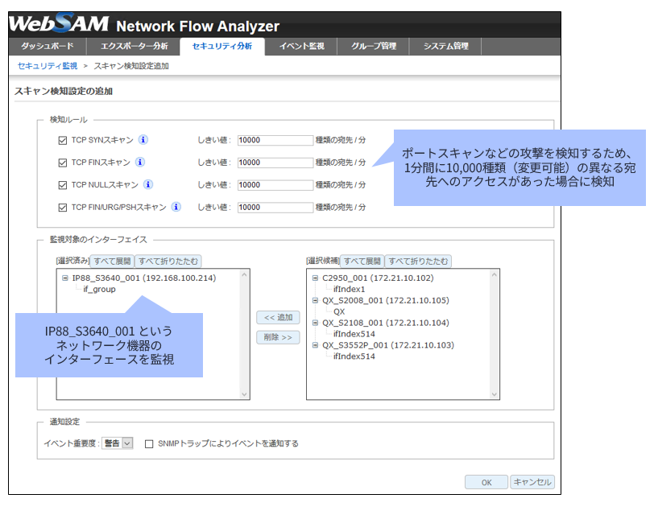Click the TCP FINスキャン threshold field

tap(275, 163)
